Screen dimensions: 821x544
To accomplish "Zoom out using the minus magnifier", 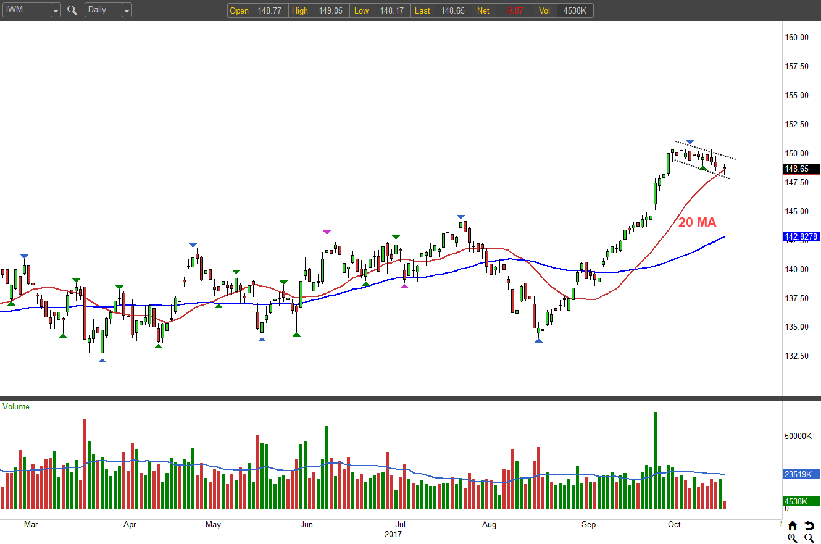I will (809, 538).
